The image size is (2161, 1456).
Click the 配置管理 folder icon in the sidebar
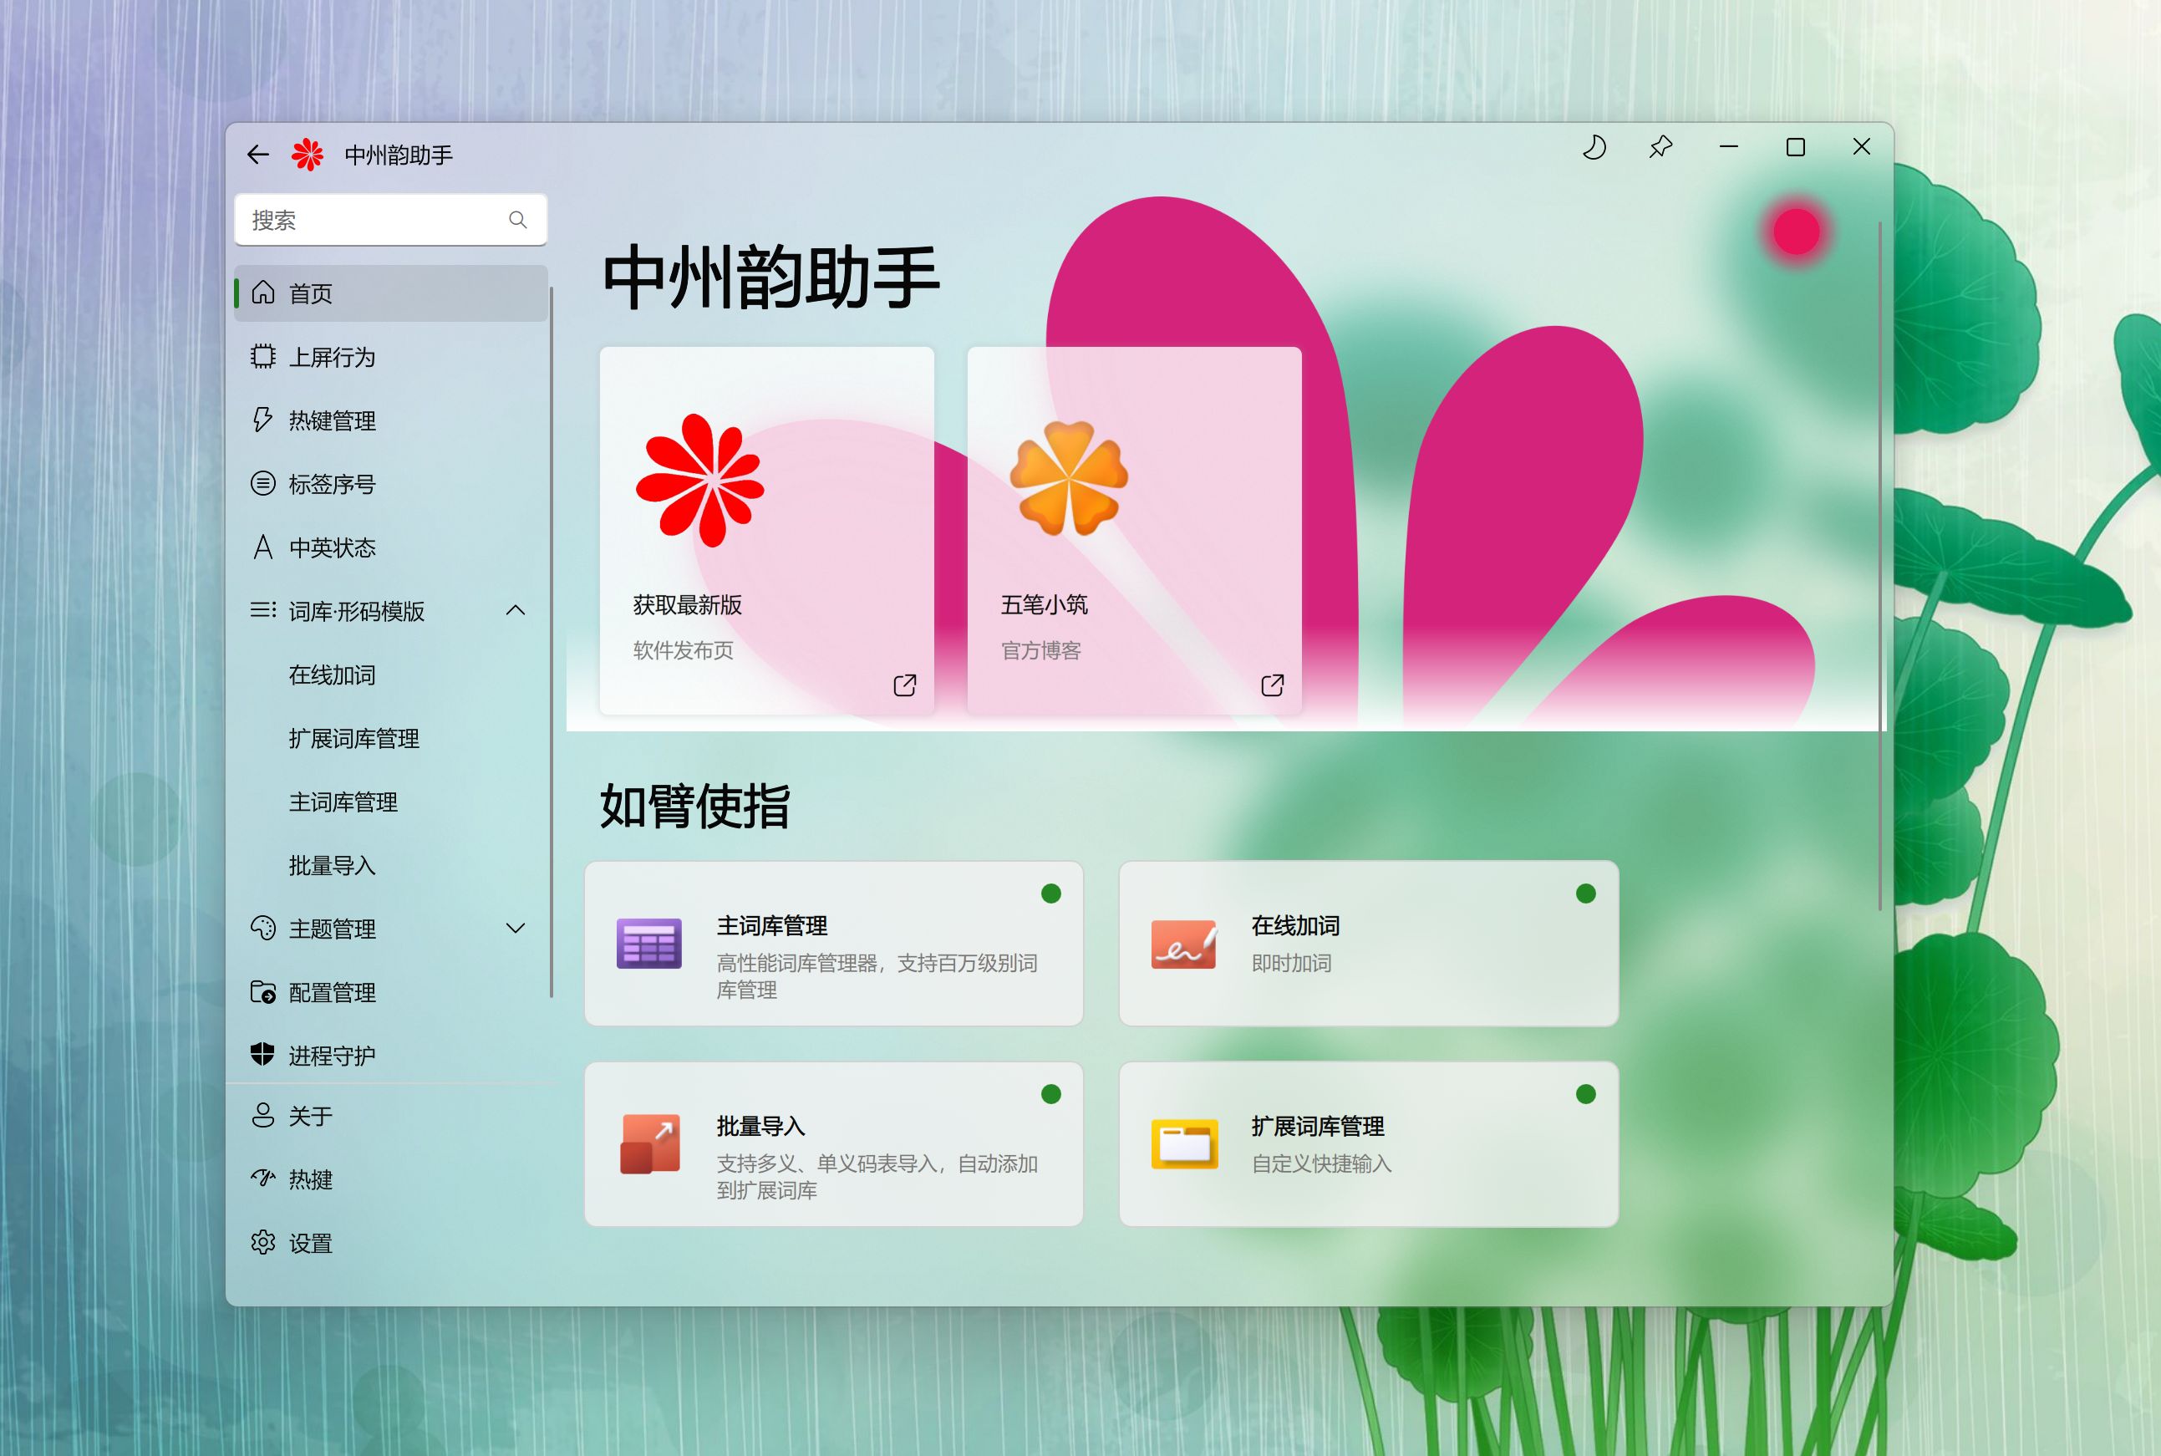[x=262, y=993]
